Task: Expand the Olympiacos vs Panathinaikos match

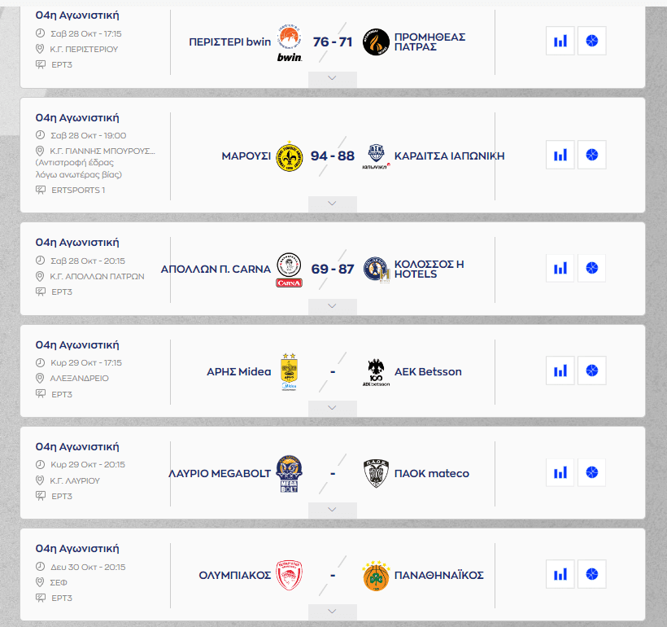Action: coord(332,612)
